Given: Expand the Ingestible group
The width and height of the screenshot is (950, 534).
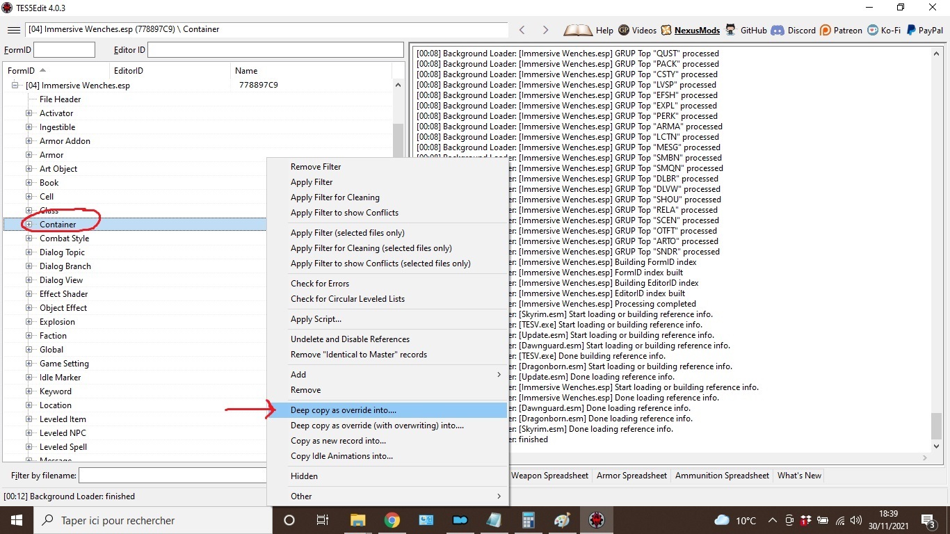Looking at the screenshot, I should (x=29, y=127).
